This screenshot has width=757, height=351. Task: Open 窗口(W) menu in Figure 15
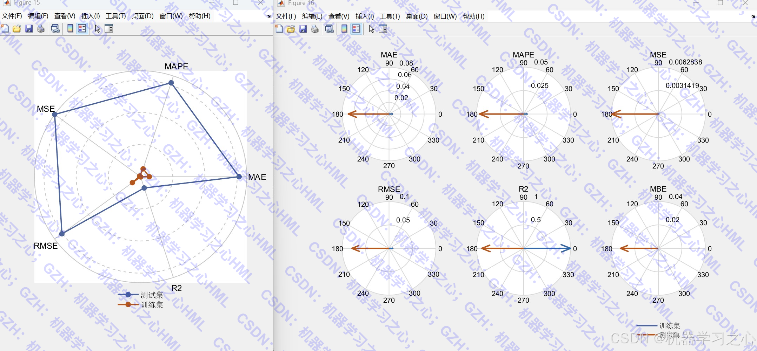[x=171, y=16]
